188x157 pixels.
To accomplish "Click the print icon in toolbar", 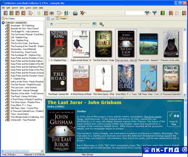I will pyautogui.click(x=75, y=13).
